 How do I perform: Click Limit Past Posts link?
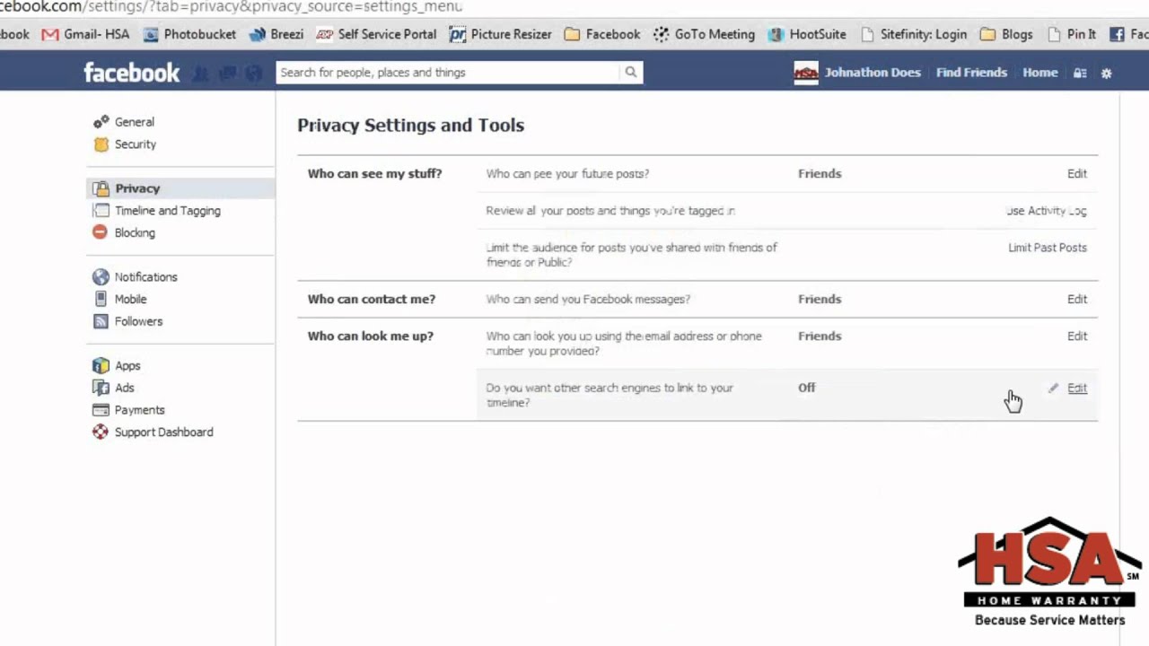[x=1047, y=248]
